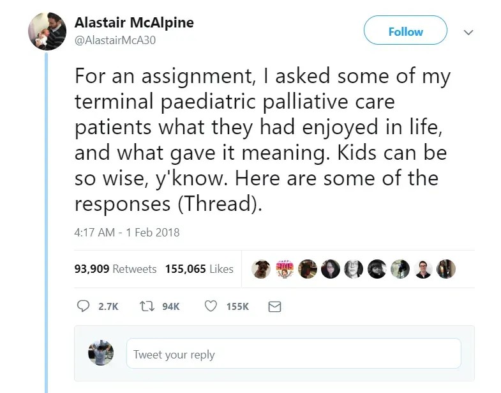Expand the tweet options chevron menu

point(468,31)
